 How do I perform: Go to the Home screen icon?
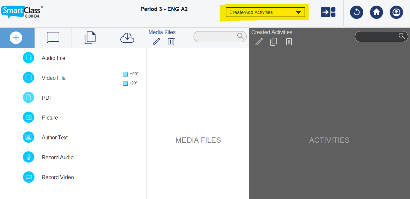pos(377,12)
